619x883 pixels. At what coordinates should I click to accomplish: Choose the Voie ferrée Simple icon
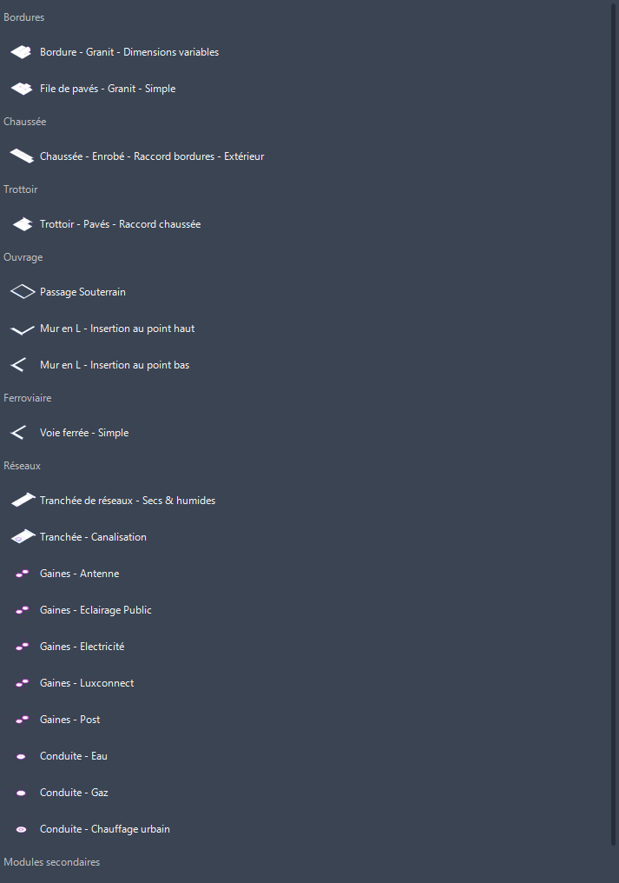point(18,433)
